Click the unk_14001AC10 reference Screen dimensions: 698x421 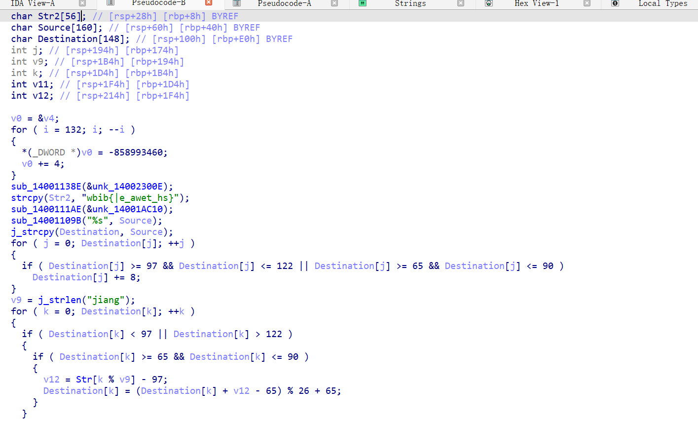[127, 209]
